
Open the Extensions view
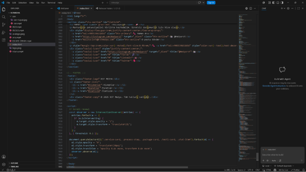[x=3, y=40]
